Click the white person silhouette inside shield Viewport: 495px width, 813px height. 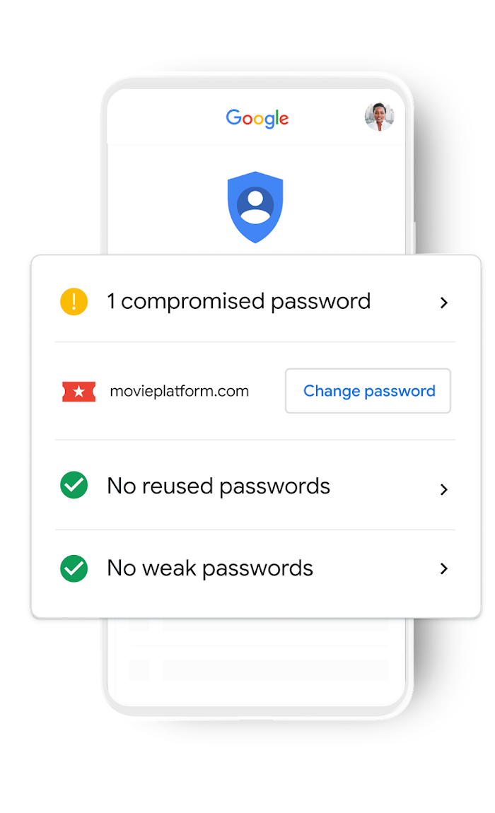tap(255, 205)
